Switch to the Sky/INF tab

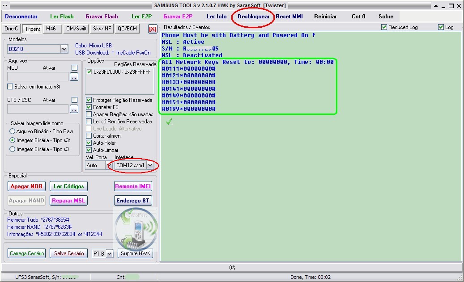tap(102, 29)
